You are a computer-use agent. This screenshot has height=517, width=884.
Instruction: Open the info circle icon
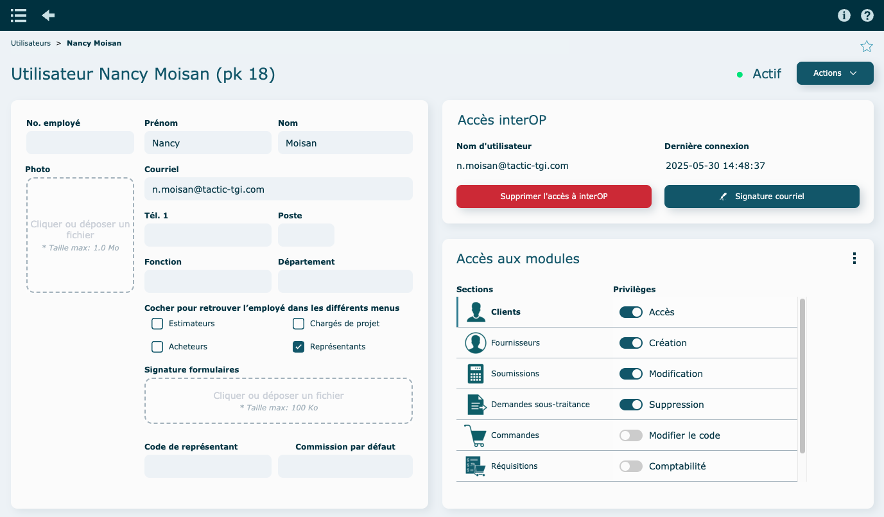[x=844, y=15]
